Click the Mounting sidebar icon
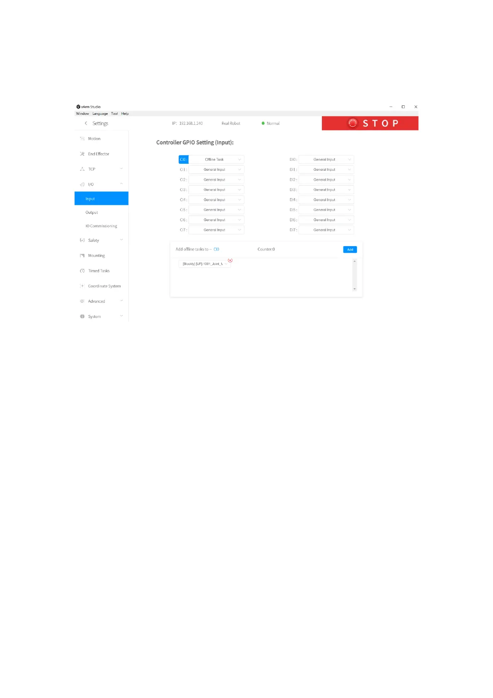The width and height of the screenshot is (493, 698). (x=82, y=256)
